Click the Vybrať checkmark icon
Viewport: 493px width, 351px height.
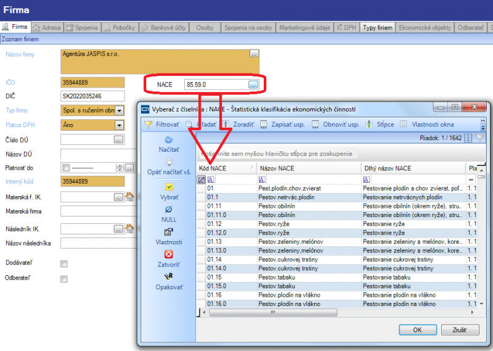point(169,187)
